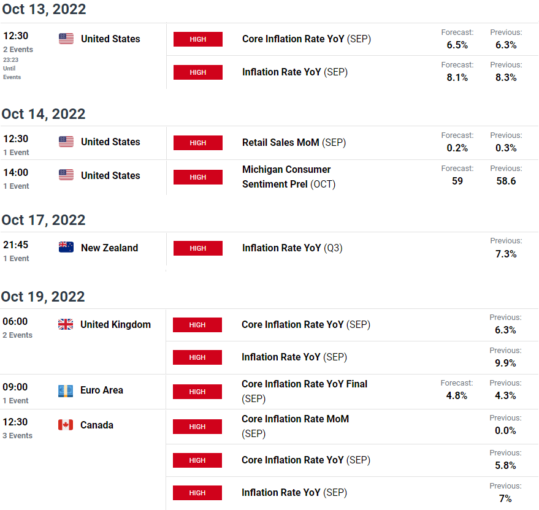Select the Oct 19, 2022 date header
This screenshot has width=539, height=510.
pyautogui.click(x=43, y=297)
